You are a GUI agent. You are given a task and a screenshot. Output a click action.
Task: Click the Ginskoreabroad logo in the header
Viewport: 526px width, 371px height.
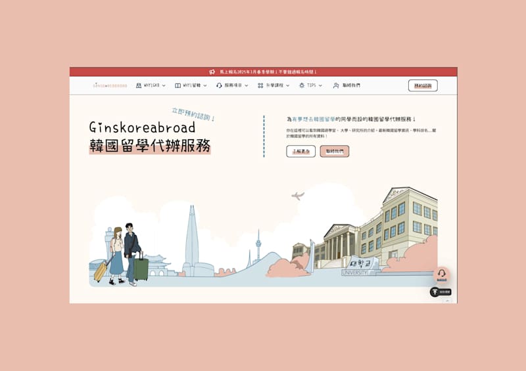coord(110,85)
